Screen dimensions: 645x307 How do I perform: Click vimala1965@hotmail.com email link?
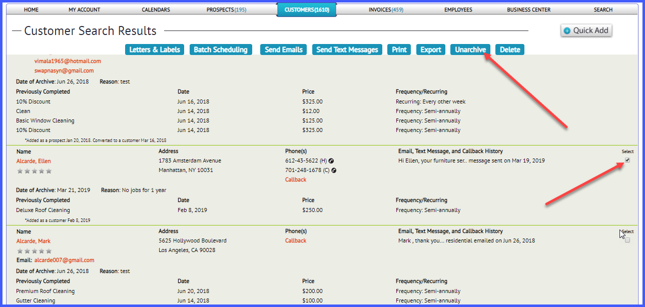click(x=68, y=61)
